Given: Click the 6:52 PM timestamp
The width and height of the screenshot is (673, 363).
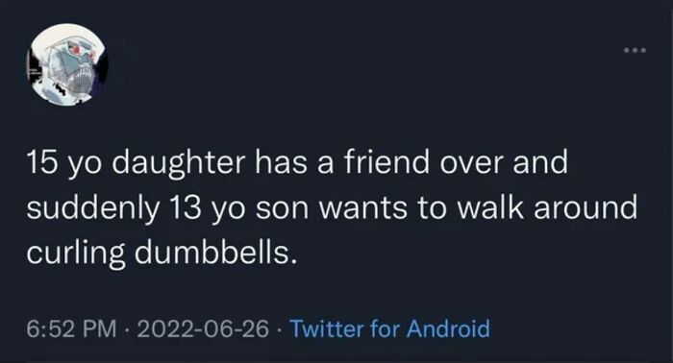Looking at the screenshot, I should (x=72, y=329).
